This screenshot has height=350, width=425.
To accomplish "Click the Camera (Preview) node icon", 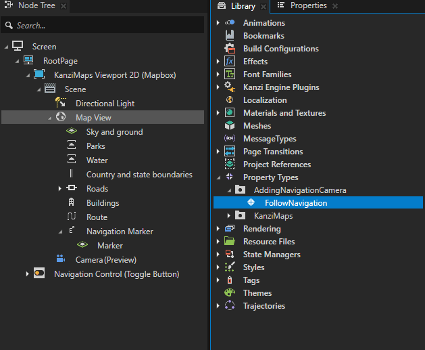I will coord(60,259).
